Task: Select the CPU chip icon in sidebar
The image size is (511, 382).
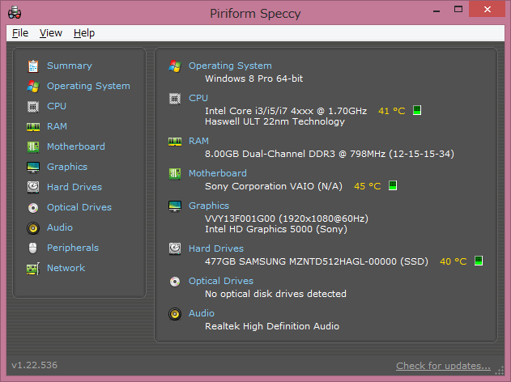Action: pos(33,107)
